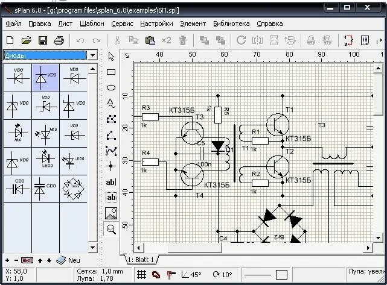Select the polygon drawing tool

tap(111, 119)
